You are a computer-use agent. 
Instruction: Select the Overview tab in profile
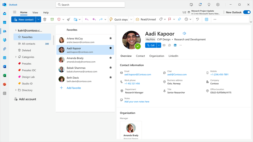tap(126, 56)
